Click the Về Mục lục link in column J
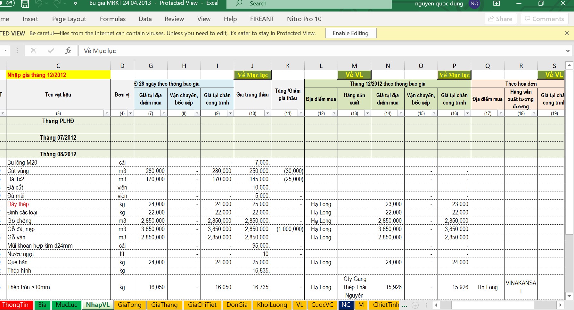Image resolution: width=574 pixels, height=310 pixels. 252,75
